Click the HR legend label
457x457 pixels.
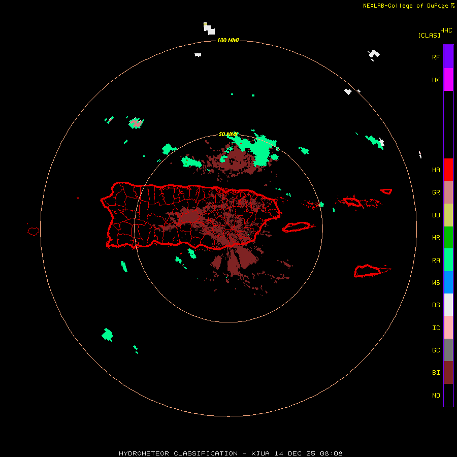[x=436, y=238]
